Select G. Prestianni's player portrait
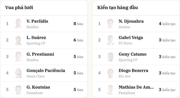This screenshot has width=180, height=98. tap(18, 57)
